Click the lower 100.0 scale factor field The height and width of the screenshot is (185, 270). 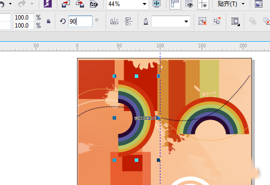point(24,26)
